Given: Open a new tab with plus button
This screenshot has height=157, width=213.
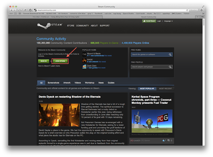Looking at the screenshot, I should (197, 17).
